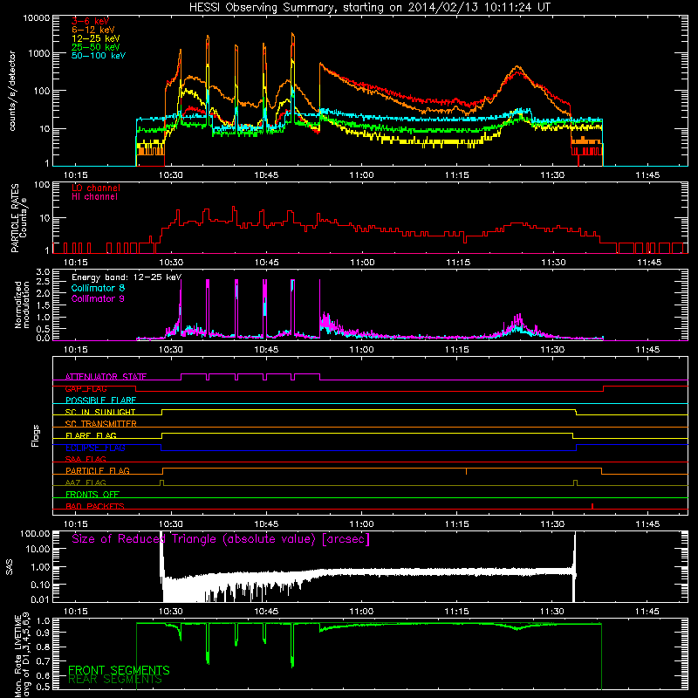Click the 10:30 time tick under SAS plot
698x698 pixels.
click(x=171, y=612)
